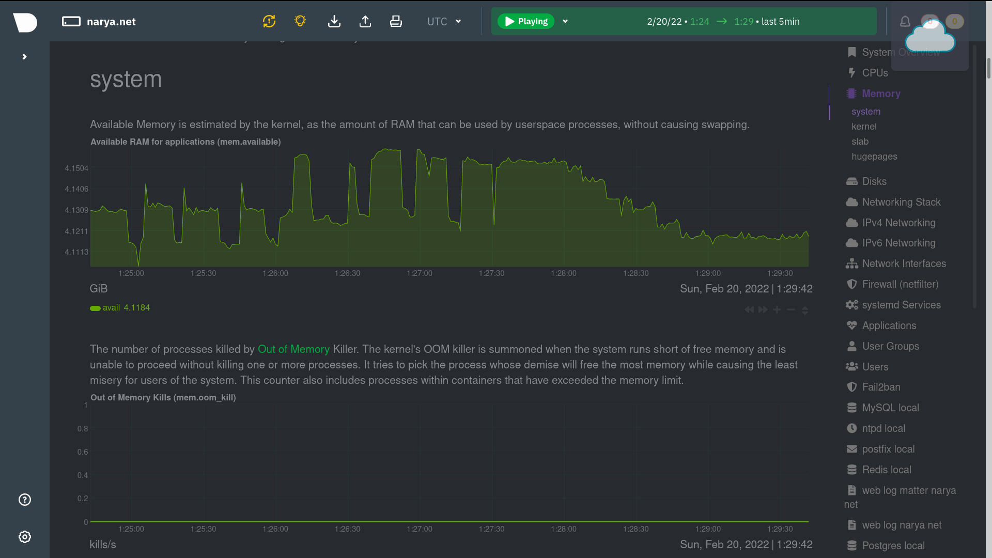The image size is (992, 558).
Task: Follow the Out of Memory link
Action: (x=293, y=349)
